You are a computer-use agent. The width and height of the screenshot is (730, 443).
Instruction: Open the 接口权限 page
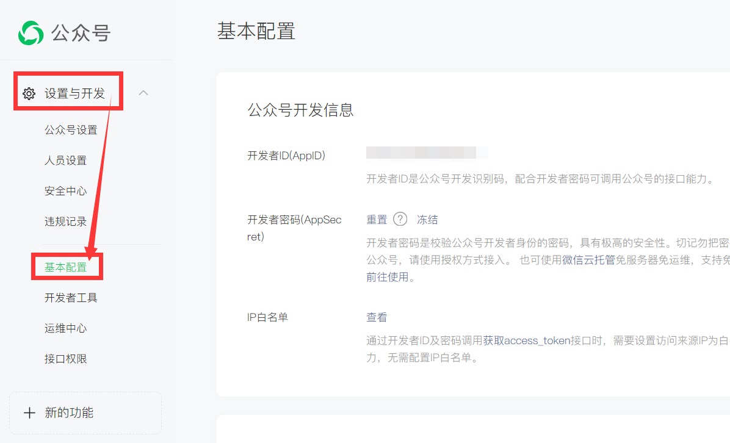coord(65,359)
